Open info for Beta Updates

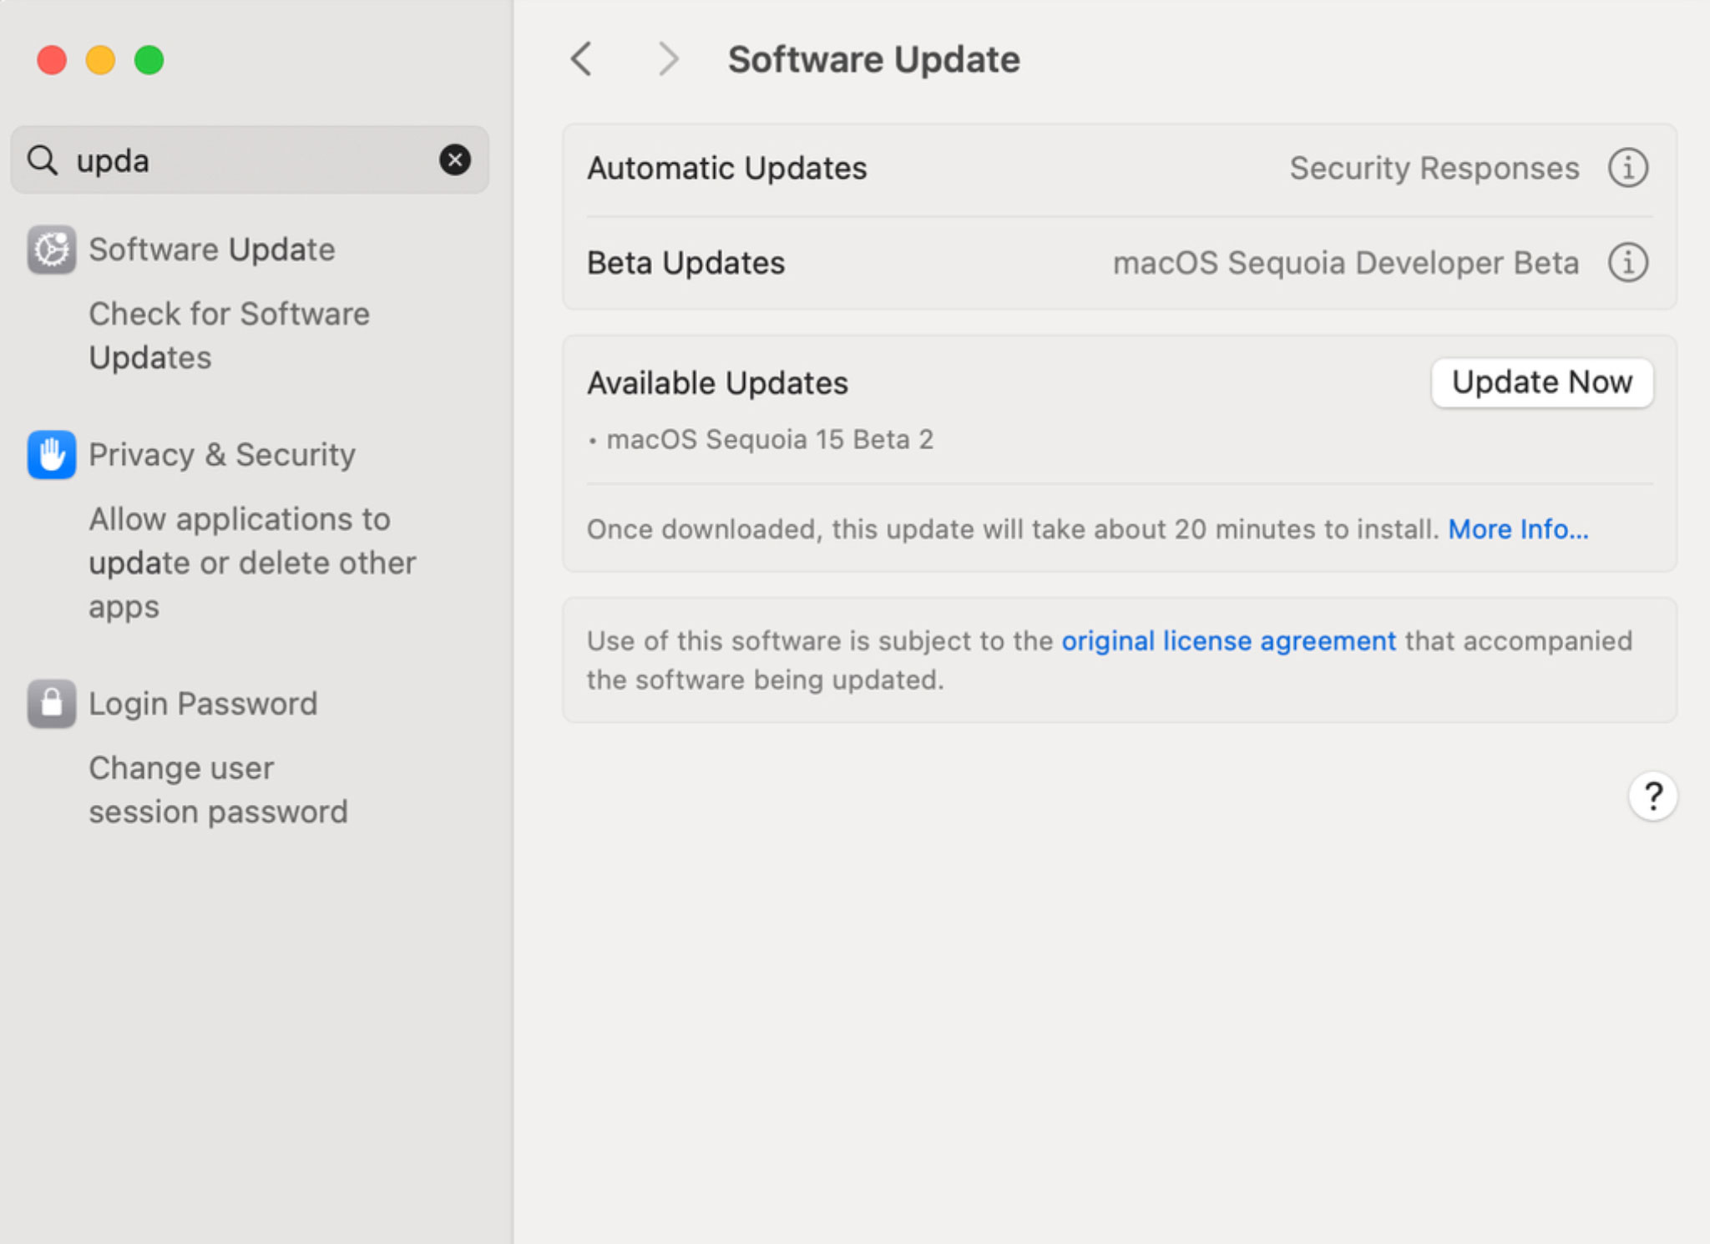[1627, 263]
